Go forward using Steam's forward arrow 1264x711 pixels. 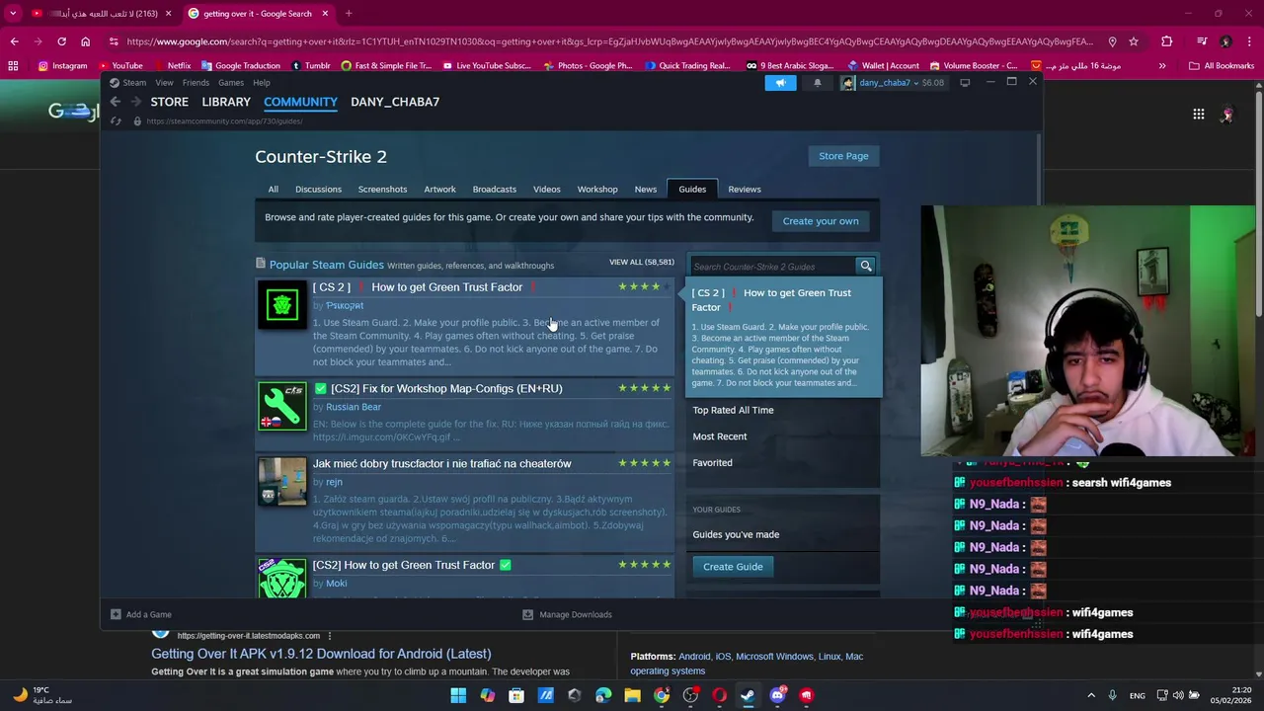click(135, 102)
